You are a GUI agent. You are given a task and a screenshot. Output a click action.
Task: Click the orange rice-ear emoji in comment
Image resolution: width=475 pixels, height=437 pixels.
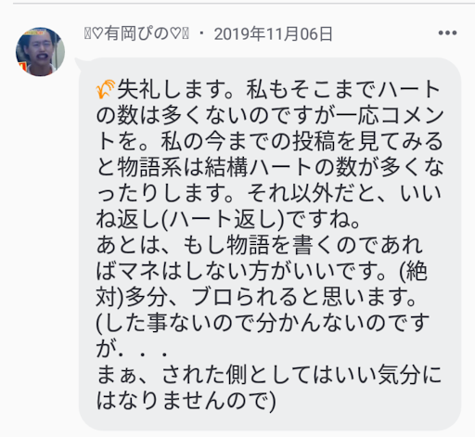106,89
